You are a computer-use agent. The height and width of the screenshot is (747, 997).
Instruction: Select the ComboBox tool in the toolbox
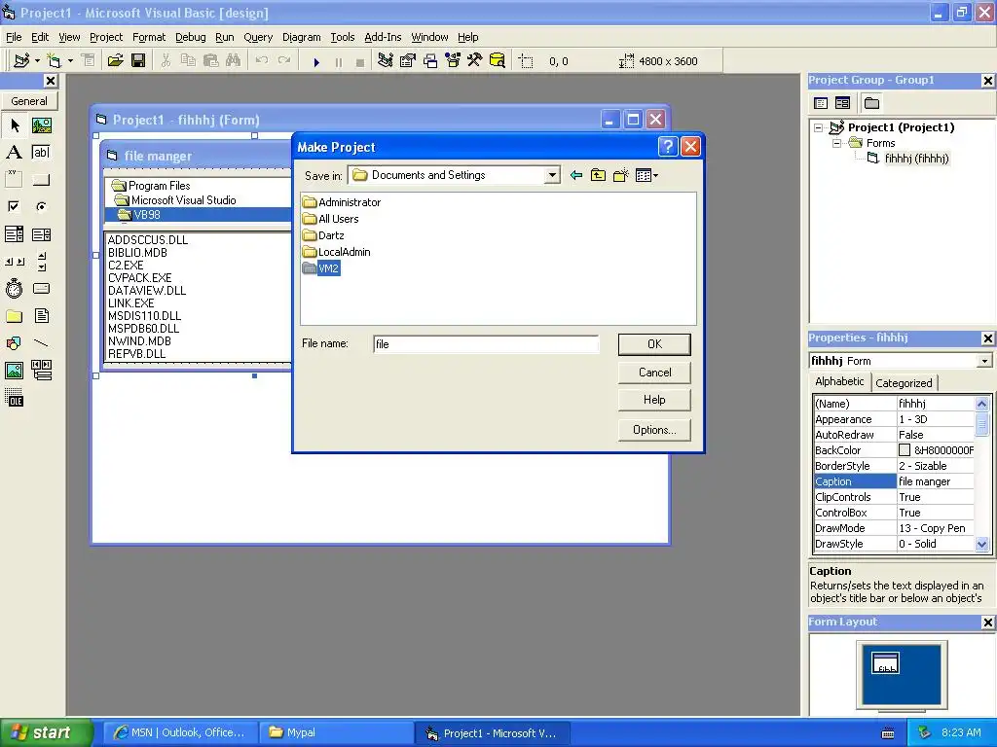click(x=14, y=234)
